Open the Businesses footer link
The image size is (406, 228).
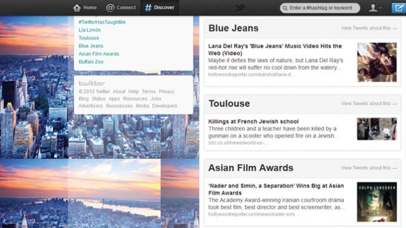(119, 106)
